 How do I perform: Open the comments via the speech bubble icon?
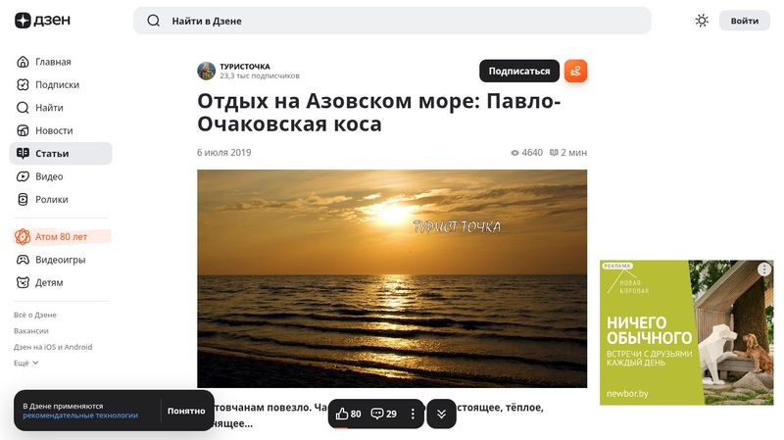[383, 414]
